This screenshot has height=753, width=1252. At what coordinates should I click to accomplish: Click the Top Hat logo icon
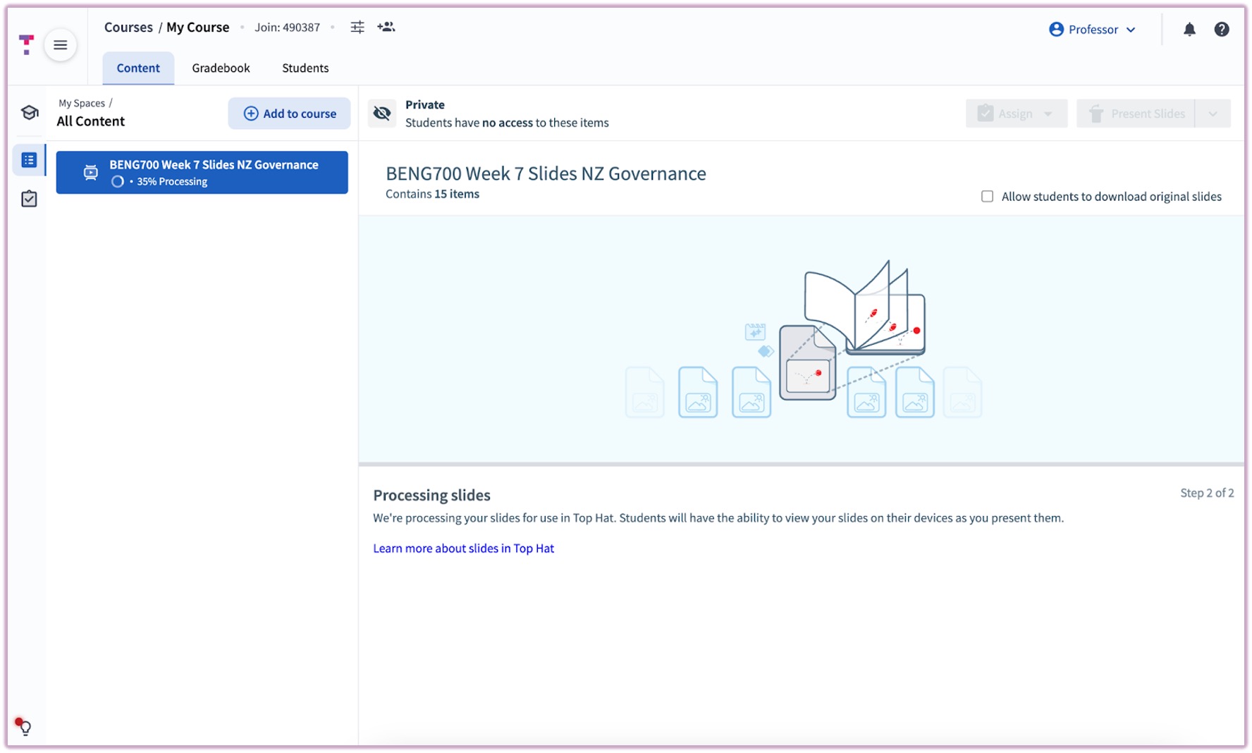[x=26, y=44]
